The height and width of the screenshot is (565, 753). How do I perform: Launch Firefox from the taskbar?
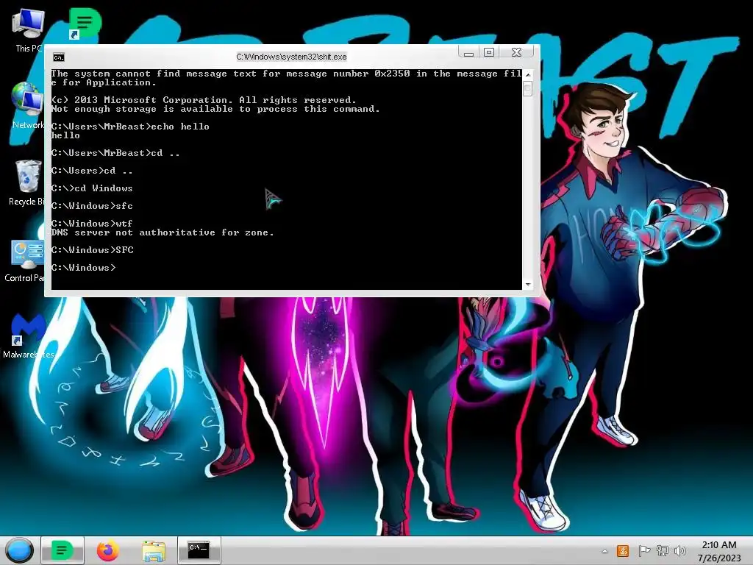[107, 550]
